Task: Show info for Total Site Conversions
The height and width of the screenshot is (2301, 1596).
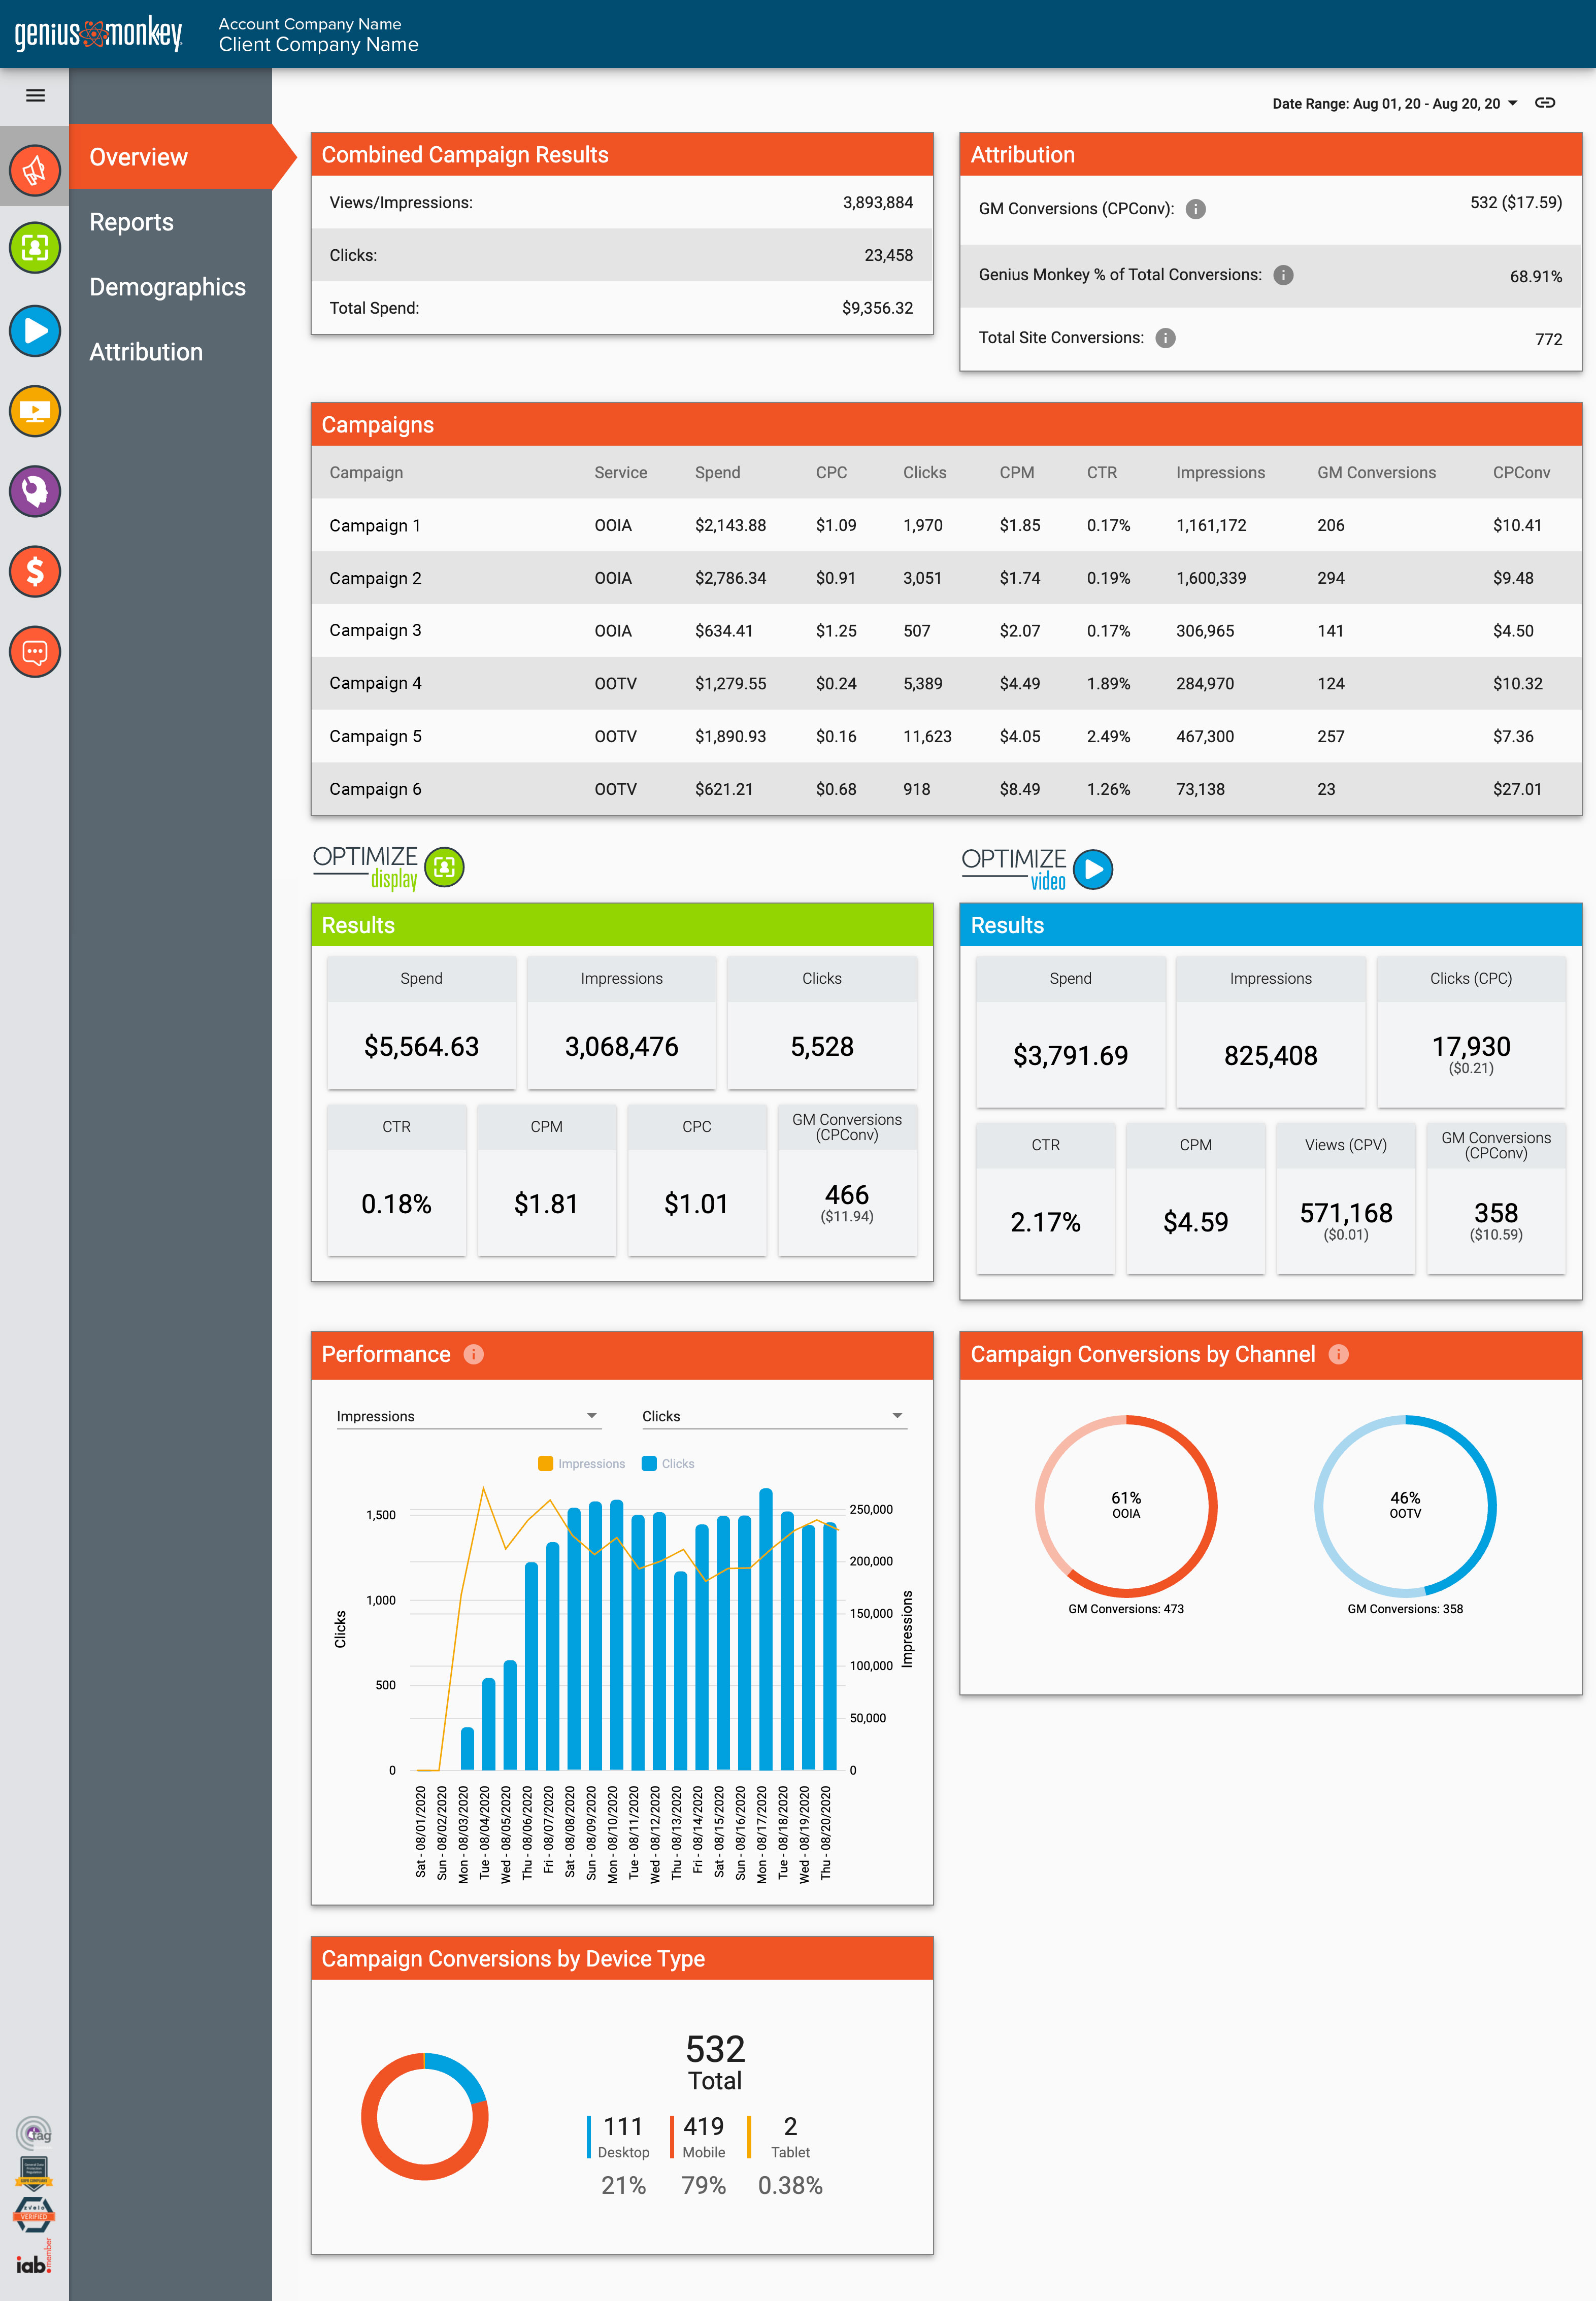Action: (x=1165, y=338)
